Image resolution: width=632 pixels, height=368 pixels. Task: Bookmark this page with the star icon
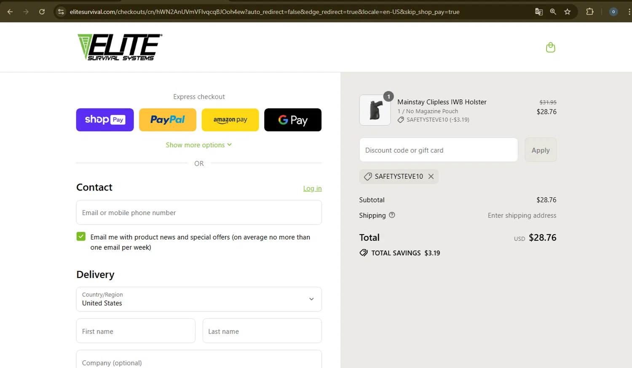click(568, 12)
